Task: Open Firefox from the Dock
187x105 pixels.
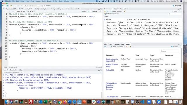Action: 65,102
